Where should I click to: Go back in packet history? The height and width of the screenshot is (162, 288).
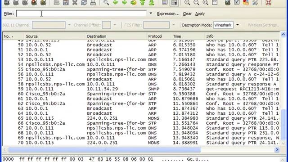point(115,2)
